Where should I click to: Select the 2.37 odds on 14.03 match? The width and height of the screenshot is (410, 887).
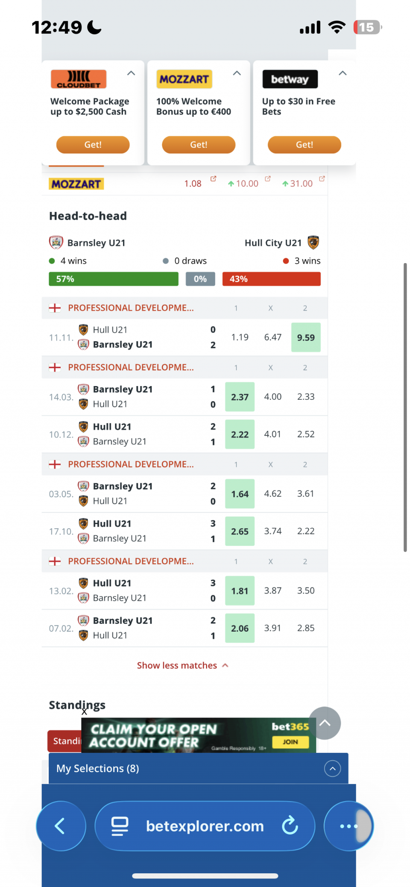[x=240, y=397]
